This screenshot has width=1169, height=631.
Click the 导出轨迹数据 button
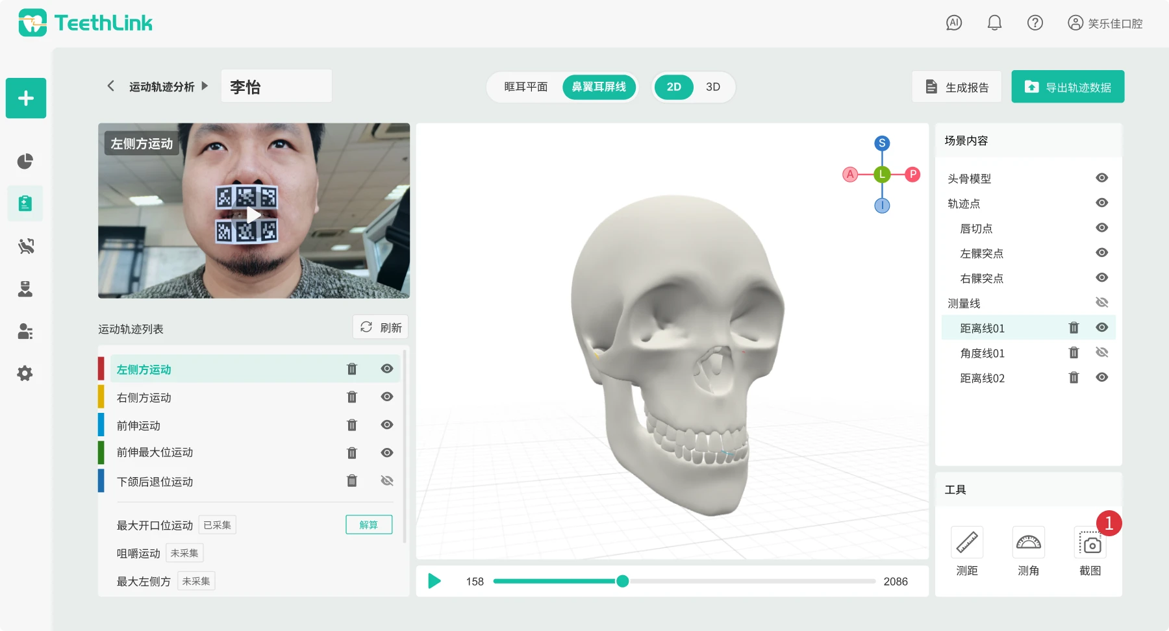coord(1068,87)
